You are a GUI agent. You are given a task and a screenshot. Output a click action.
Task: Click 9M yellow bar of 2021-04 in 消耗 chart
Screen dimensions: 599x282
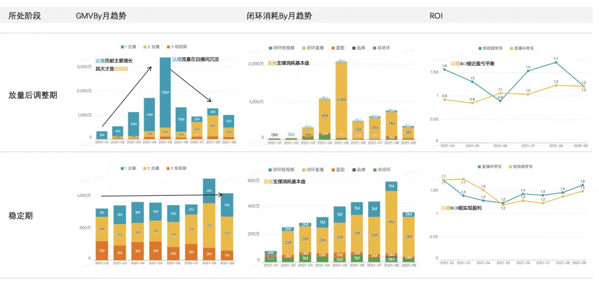click(324, 116)
